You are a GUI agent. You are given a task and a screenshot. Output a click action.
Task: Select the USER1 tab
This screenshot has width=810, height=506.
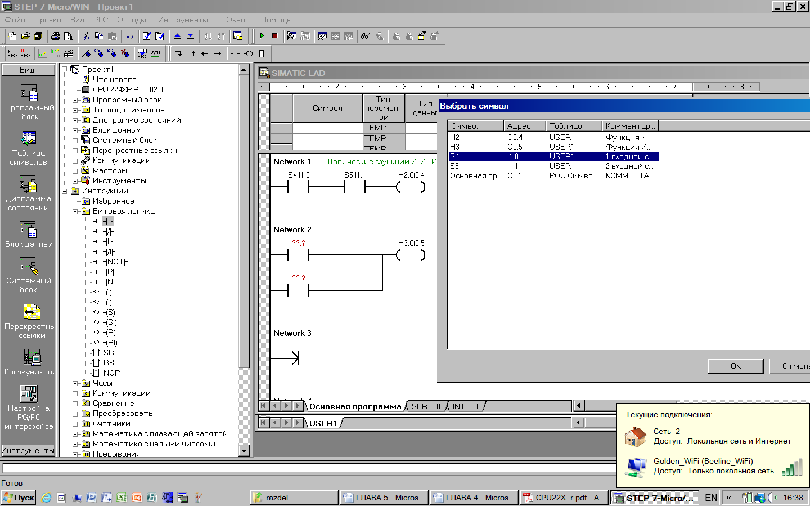[x=323, y=423]
